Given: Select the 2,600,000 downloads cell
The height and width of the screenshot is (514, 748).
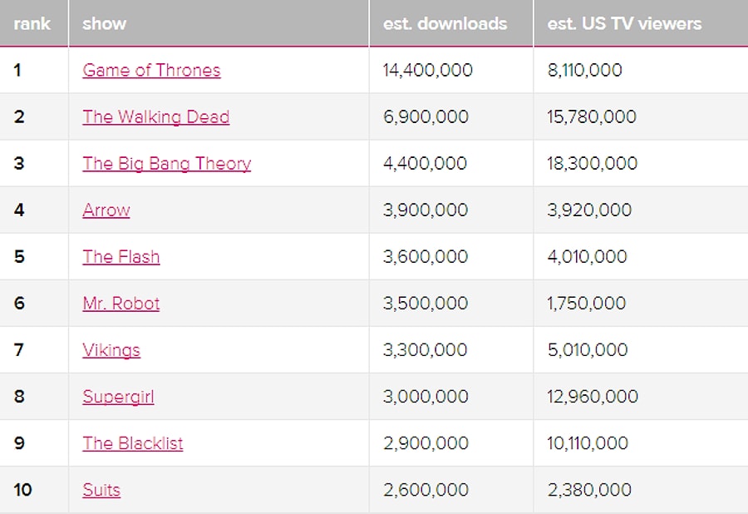Looking at the screenshot, I should click(x=424, y=490).
